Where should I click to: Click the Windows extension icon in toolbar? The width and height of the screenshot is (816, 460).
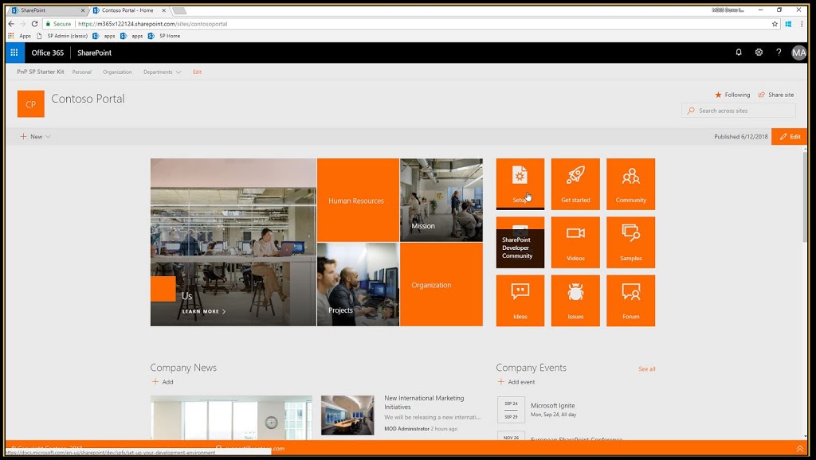(788, 24)
